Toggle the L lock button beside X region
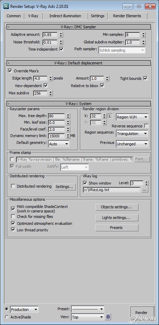This screenshot has height=325, width=159. point(110,116)
